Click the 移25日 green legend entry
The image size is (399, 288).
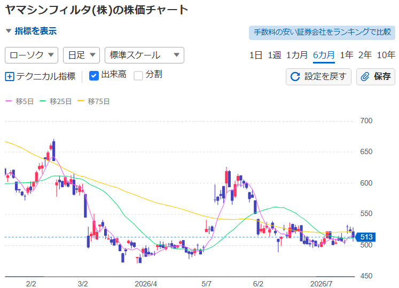tap(56, 101)
